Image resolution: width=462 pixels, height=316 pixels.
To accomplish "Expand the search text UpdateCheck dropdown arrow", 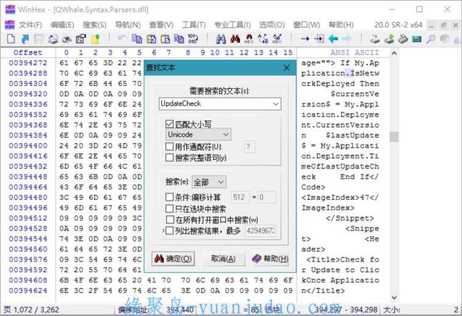I will (276, 104).
